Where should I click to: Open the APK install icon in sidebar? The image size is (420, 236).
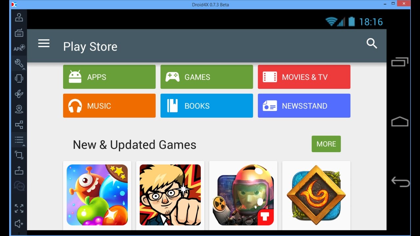pos(19,48)
